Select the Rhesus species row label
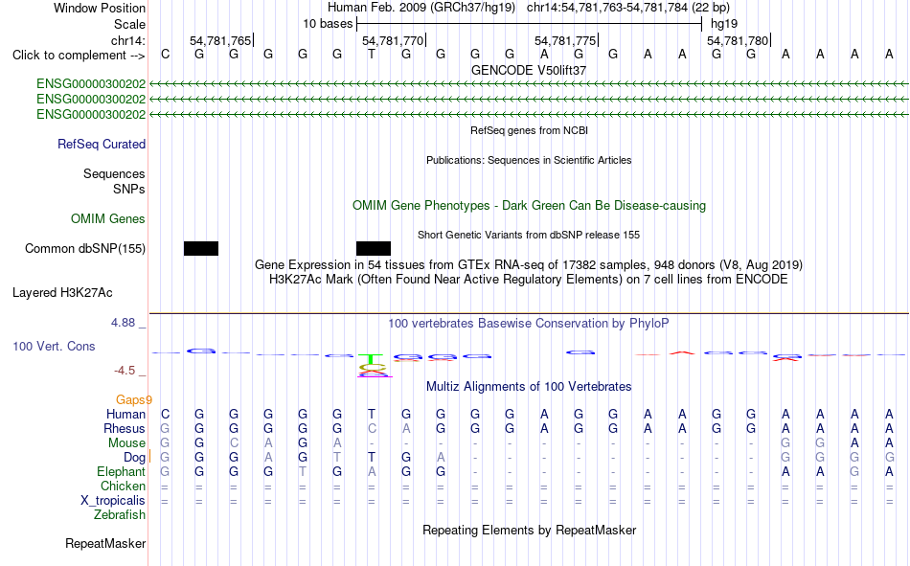 coord(125,428)
